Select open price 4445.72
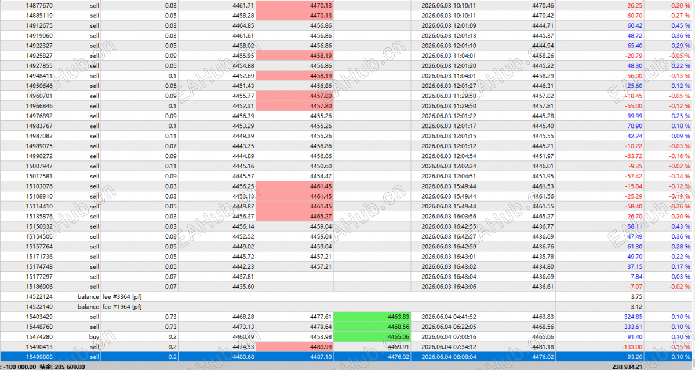 tap(243, 257)
